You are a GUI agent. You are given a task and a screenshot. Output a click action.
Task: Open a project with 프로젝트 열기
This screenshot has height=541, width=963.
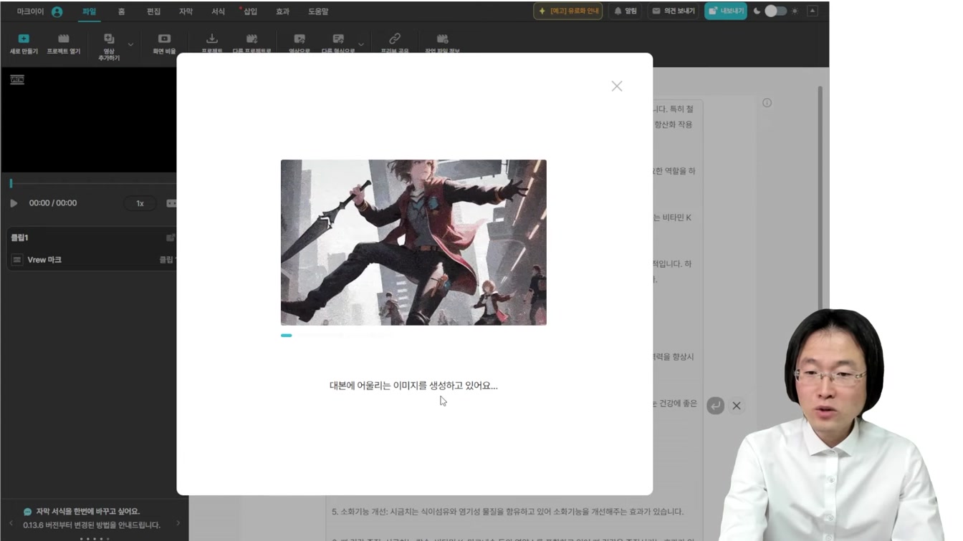pos(64,44)
